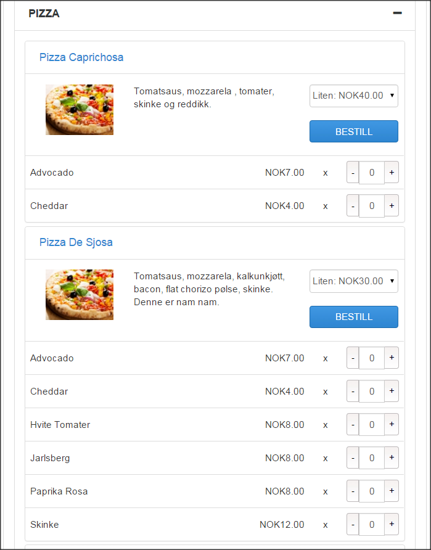The width and height of the screenshot is (431, 550).
Task: Decrease Skinke quantity
Action: coord(353,524)
